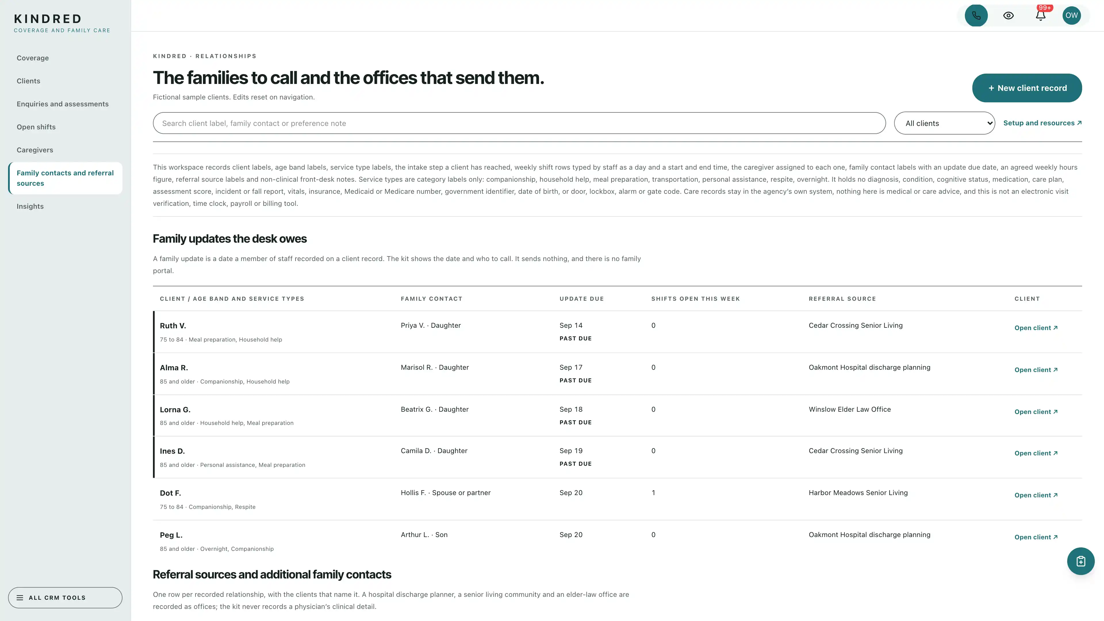
Task: Click the phone call icon in header
Action: point(976,16)
